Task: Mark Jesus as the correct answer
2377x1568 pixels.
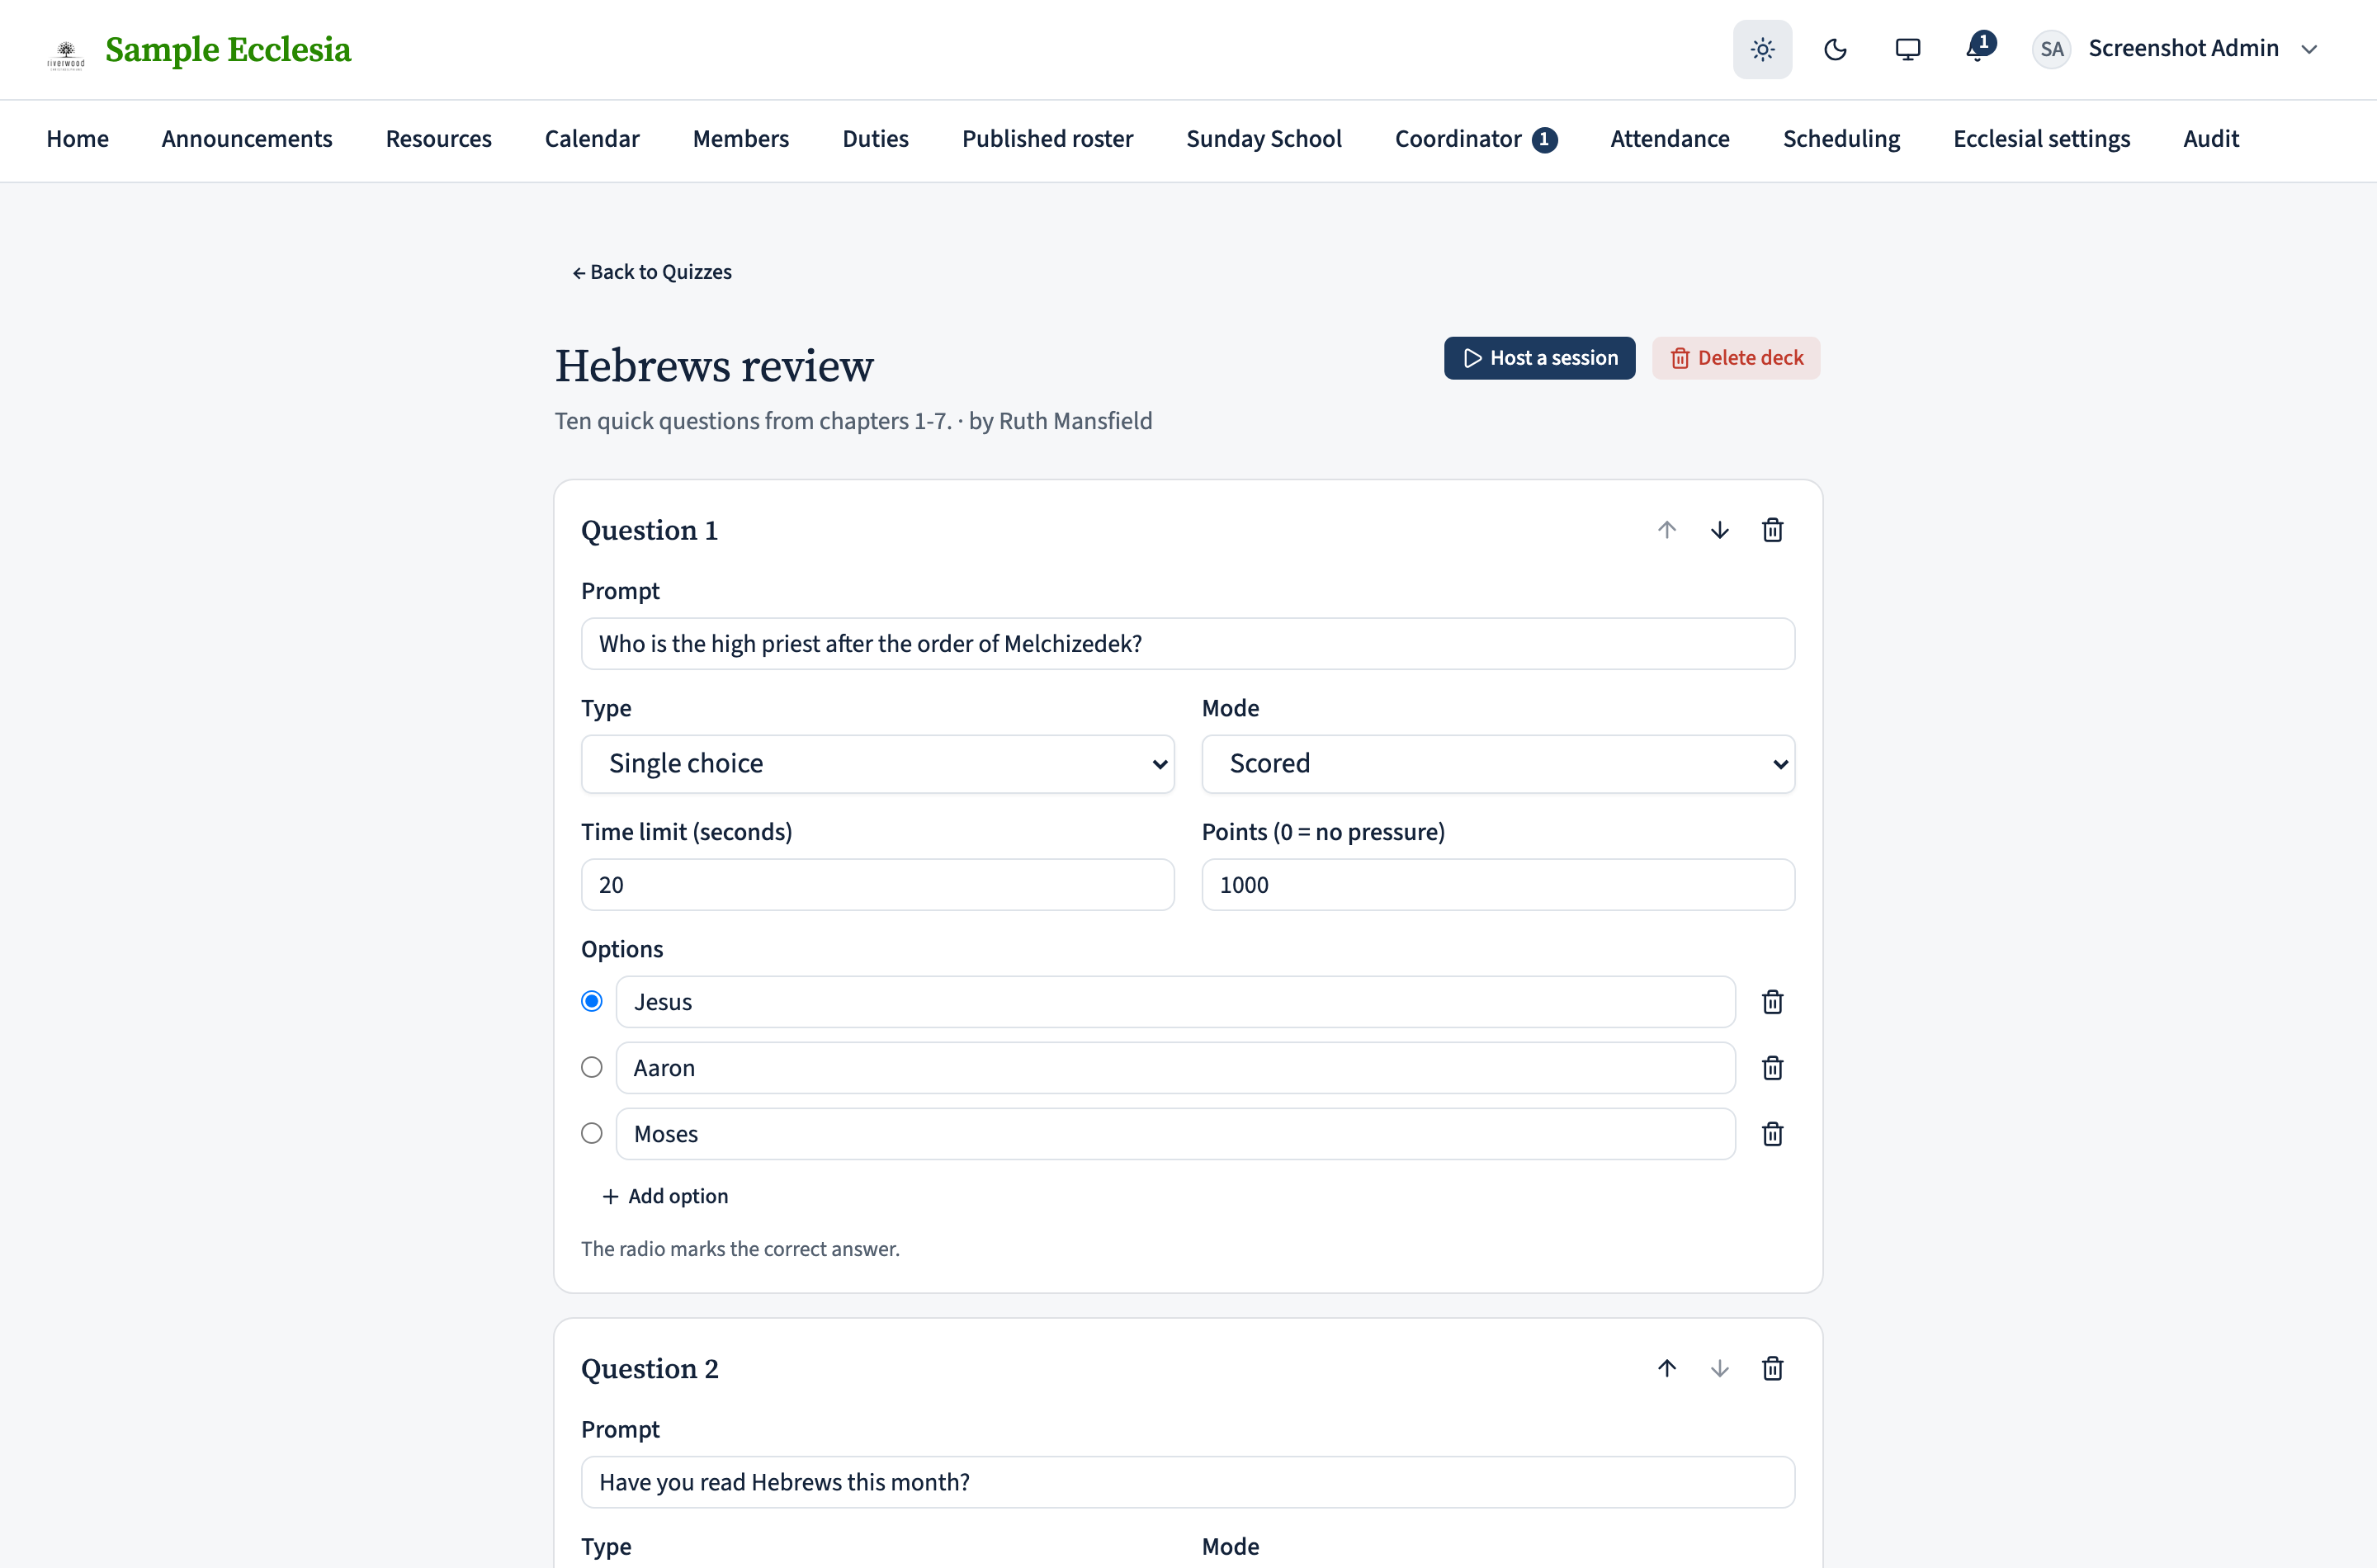Action: pyautogui.click(x=592, y=1001)
